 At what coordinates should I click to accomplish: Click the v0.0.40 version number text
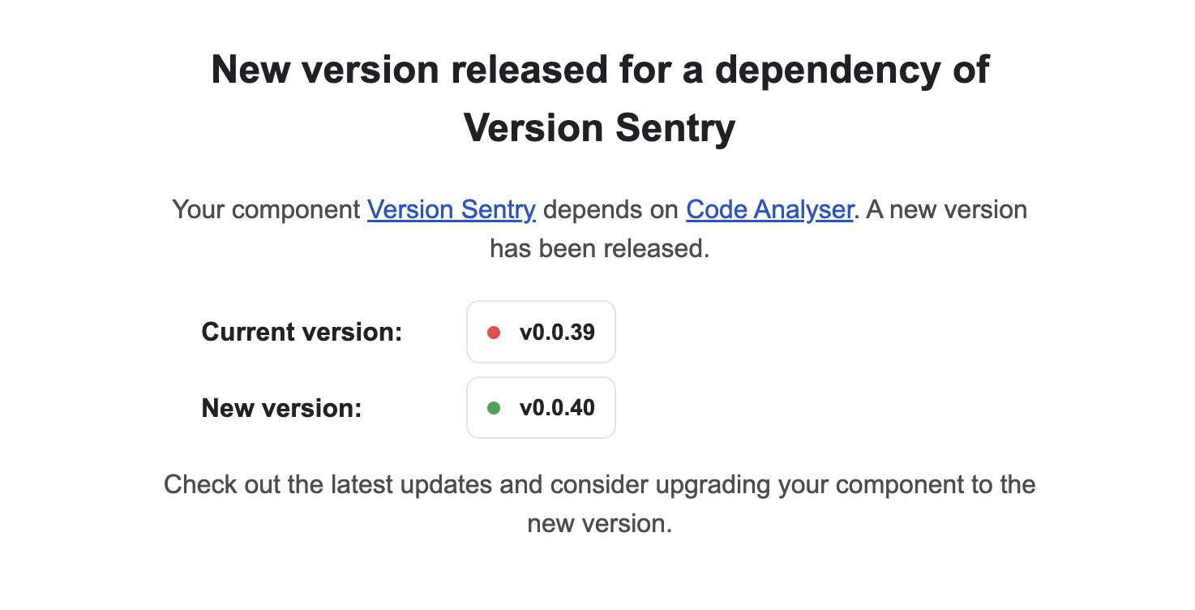pos(557,407)
